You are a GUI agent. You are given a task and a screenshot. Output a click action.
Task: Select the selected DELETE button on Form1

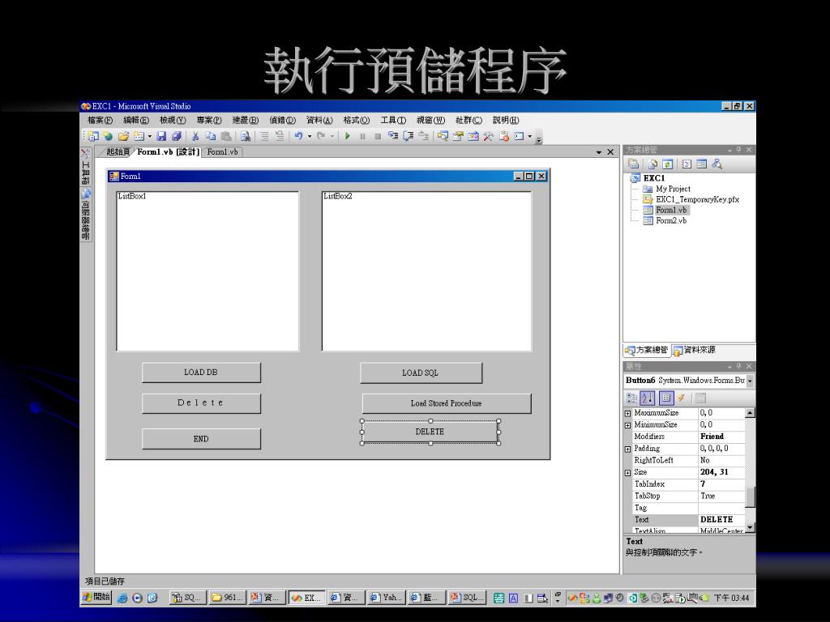coord(430,432)
